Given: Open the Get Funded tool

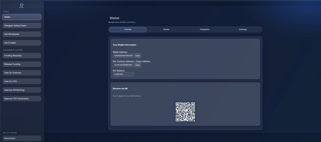Looking at the screenshot, I should 22,43.
